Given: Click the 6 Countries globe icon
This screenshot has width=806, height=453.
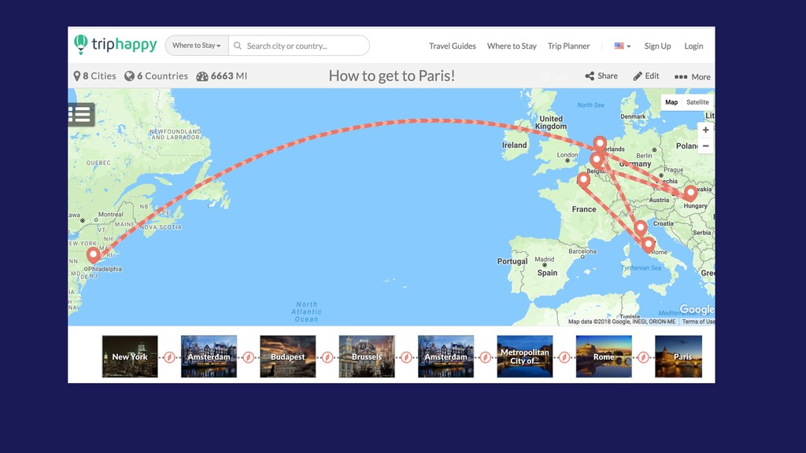Looking at the screenshot, I should [130, 76].
